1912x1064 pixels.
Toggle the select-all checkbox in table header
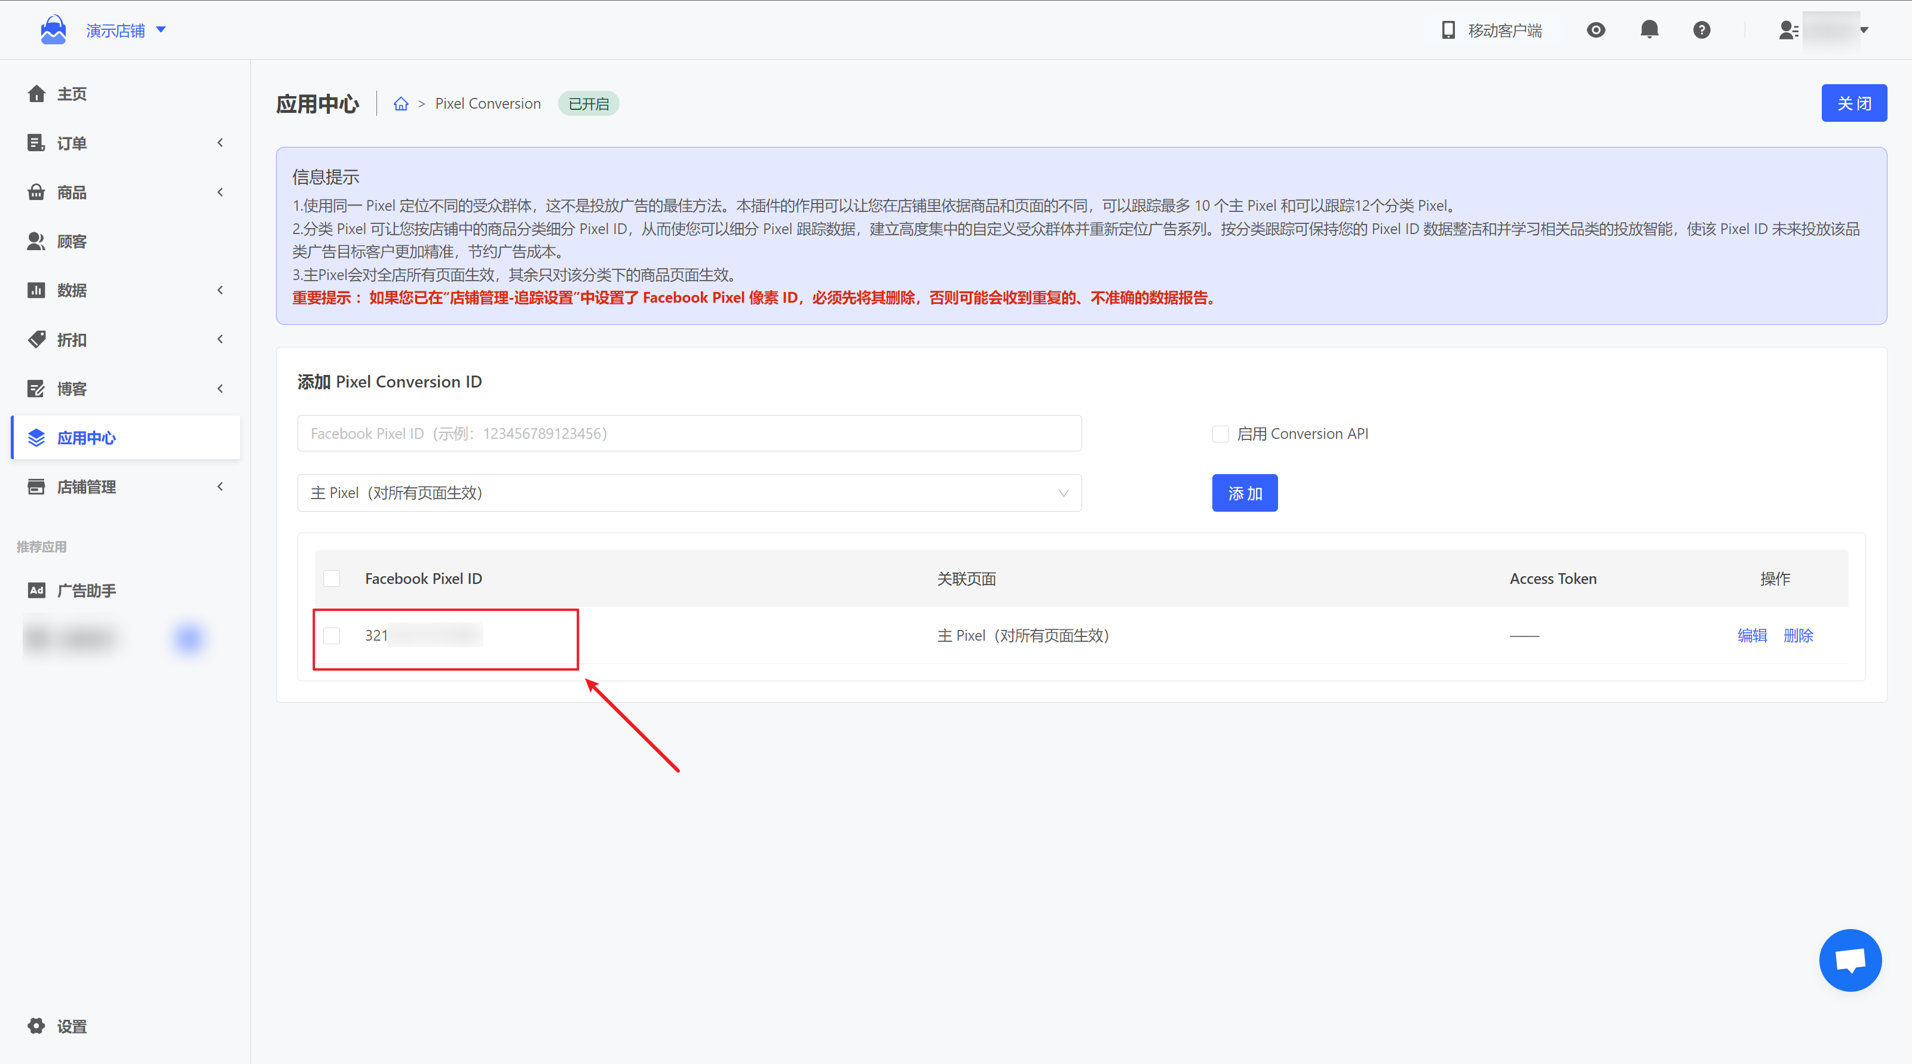pos(332,579)
